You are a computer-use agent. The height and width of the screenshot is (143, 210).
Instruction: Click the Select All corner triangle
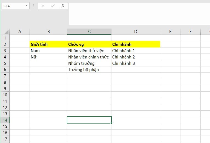(6, 32)
